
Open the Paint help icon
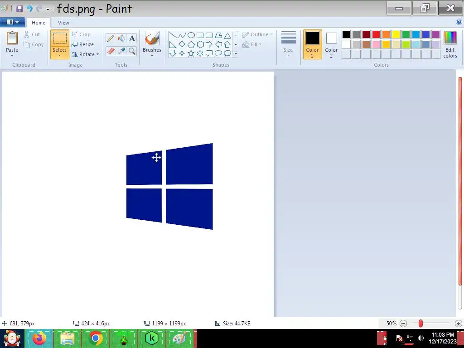point(459,22)
